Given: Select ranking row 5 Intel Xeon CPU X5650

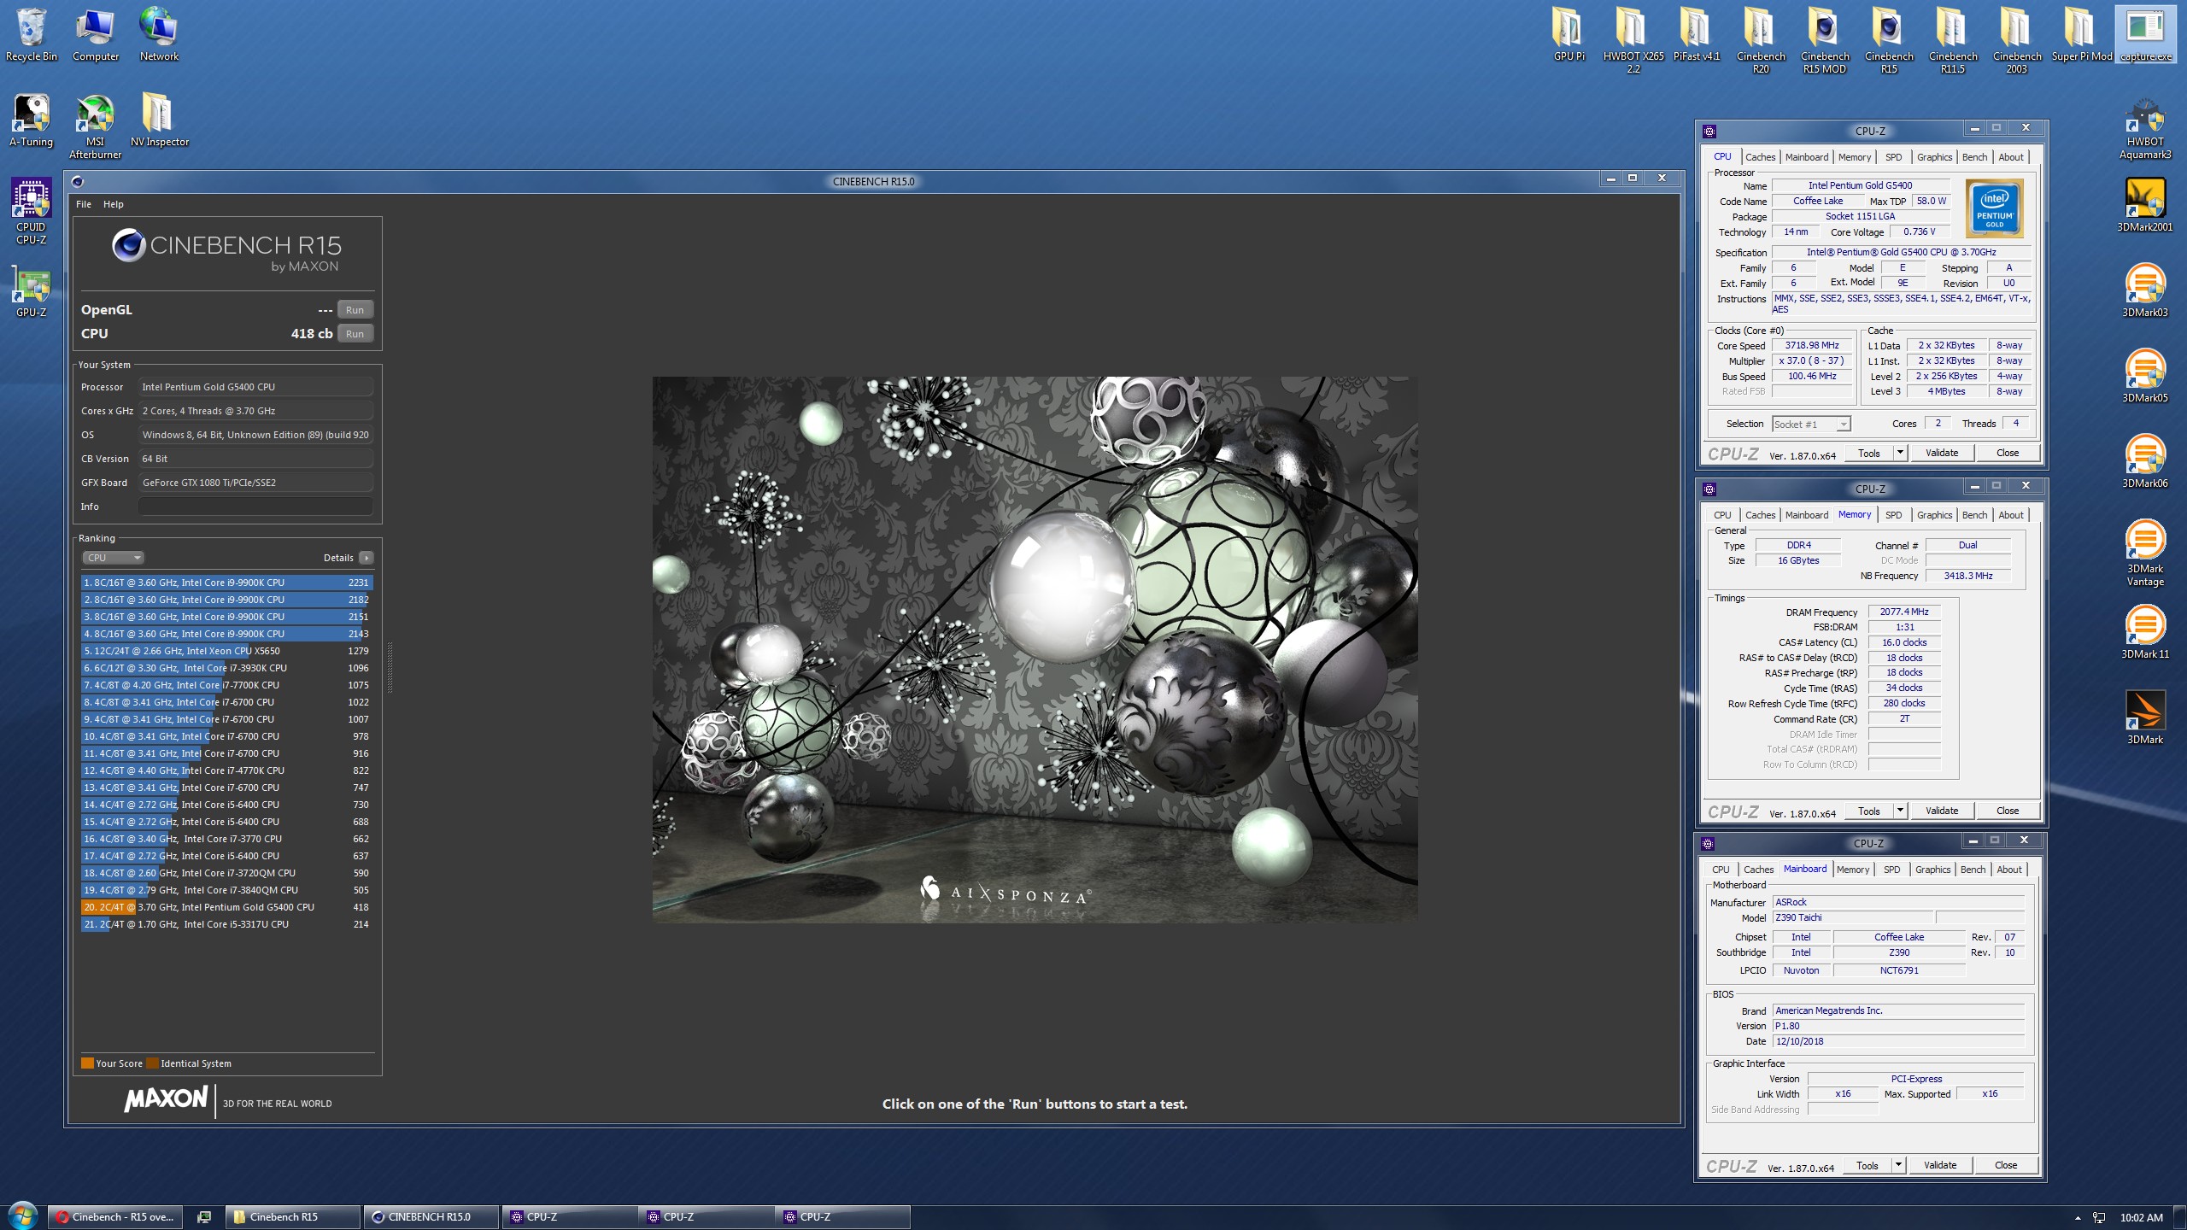Looking at the screenshot, I should (x=226, y=651).
